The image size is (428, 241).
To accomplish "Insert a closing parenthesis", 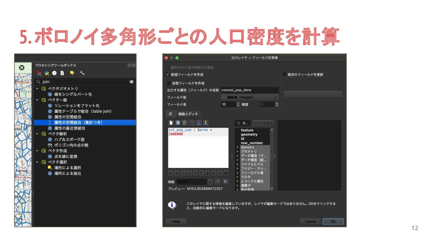I will [220, 173].
